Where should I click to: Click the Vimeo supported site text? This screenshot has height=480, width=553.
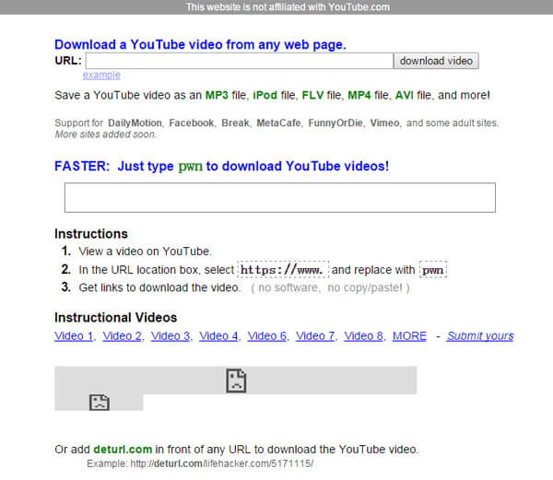click(384, 123)
